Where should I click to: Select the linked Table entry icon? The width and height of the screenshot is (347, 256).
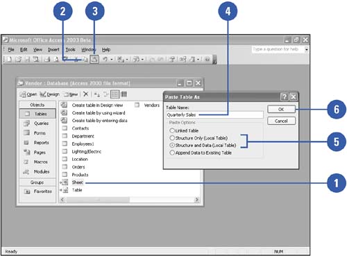tap(65, 190)
